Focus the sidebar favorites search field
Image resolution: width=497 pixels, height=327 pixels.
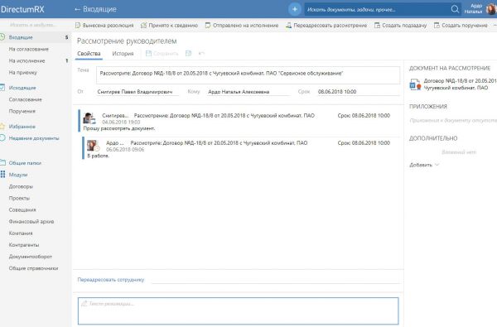point(33,25)
